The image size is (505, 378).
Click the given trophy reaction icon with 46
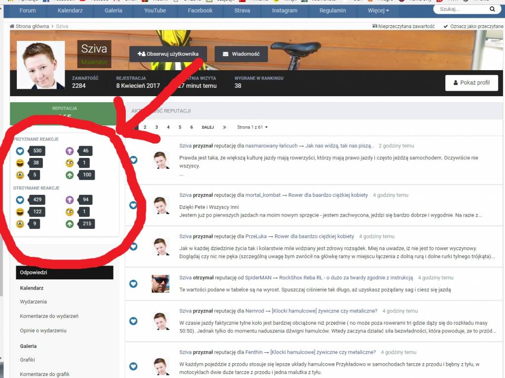pos(70,151)
